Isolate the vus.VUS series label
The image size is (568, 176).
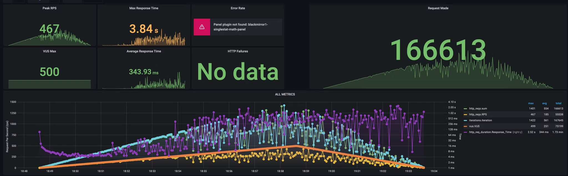474,126
